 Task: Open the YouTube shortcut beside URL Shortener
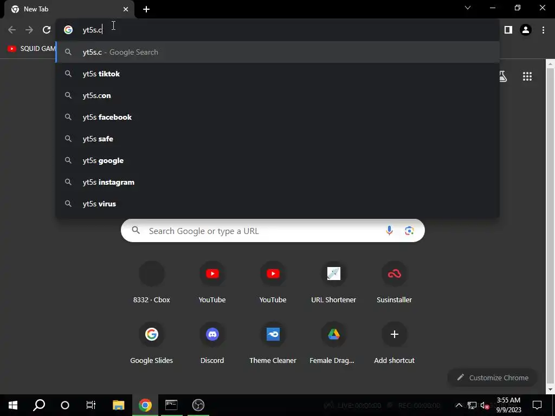tap(273, 283)
